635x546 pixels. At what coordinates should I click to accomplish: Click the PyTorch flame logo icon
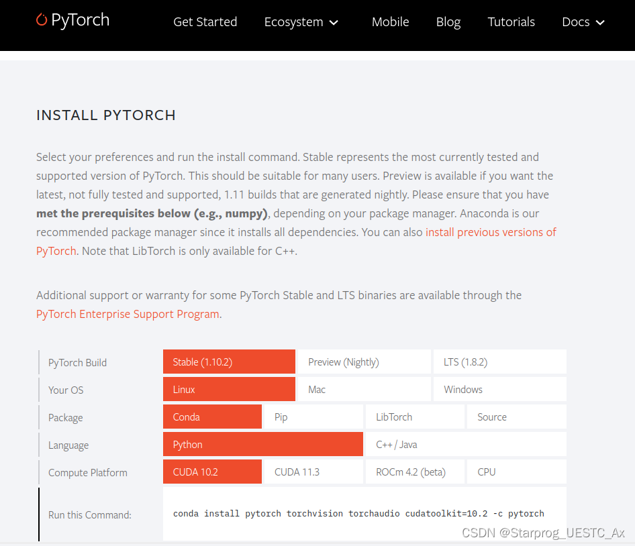42,19
